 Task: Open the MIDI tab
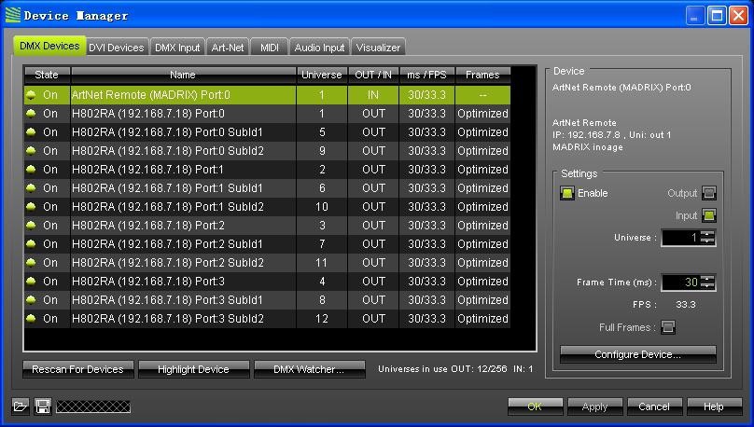(270, 48)
